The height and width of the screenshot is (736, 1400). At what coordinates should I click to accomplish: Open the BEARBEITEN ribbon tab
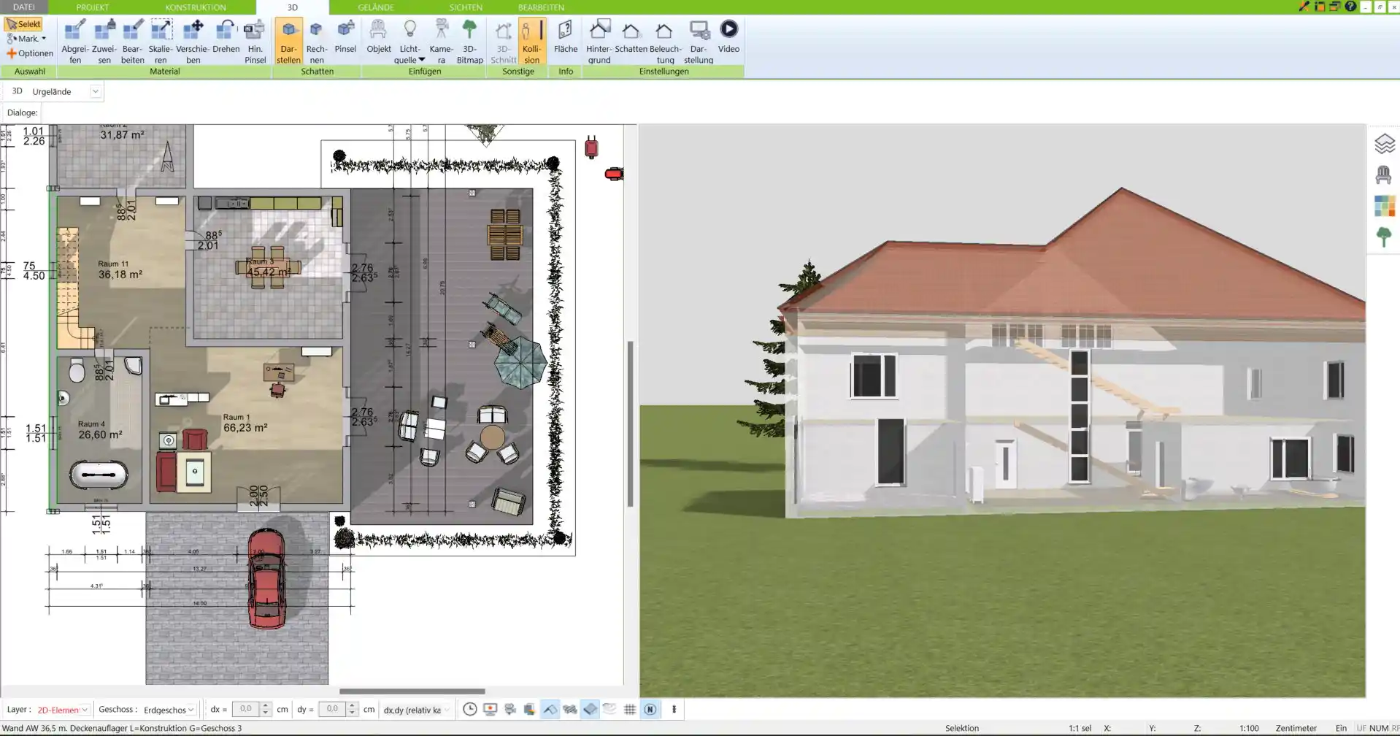(541, 7)
